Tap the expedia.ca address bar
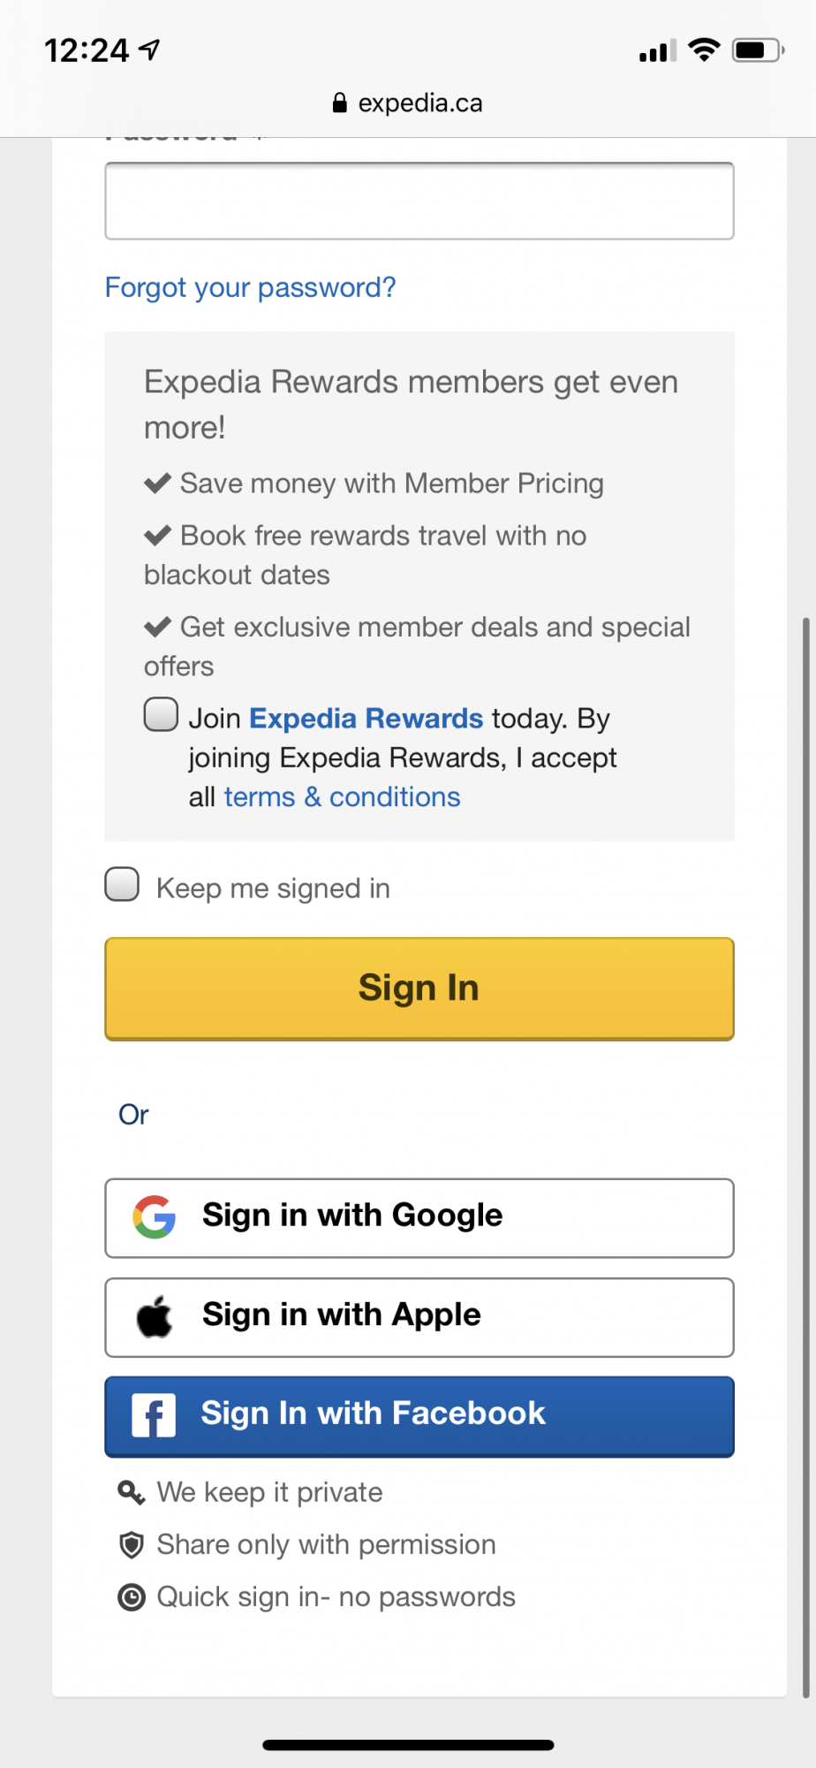The width and height of the screenshot is (816, 1768). [x=408, y=103]
